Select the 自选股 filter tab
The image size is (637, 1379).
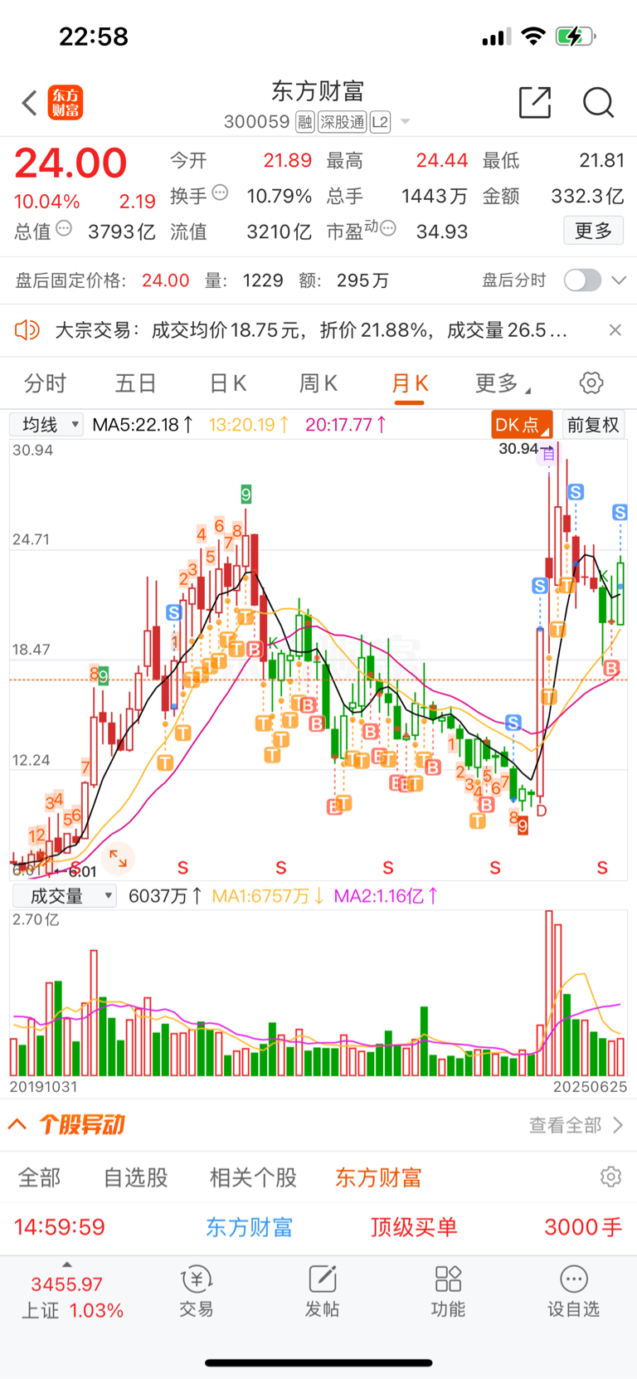136,1177
